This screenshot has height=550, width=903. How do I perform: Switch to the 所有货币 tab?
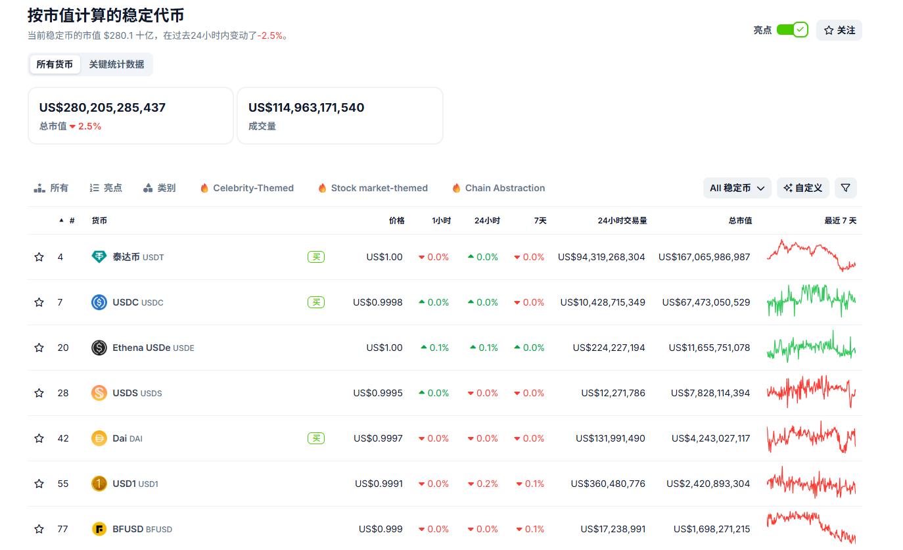(x=55, y=64)
